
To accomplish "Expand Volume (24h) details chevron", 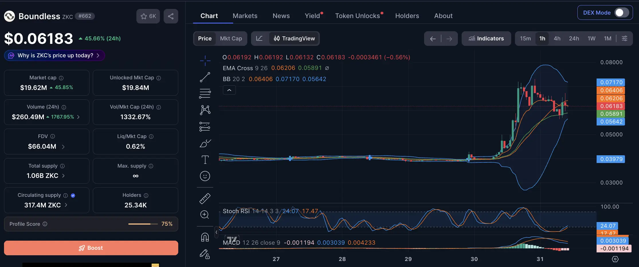I will click(x=79, y=117).
